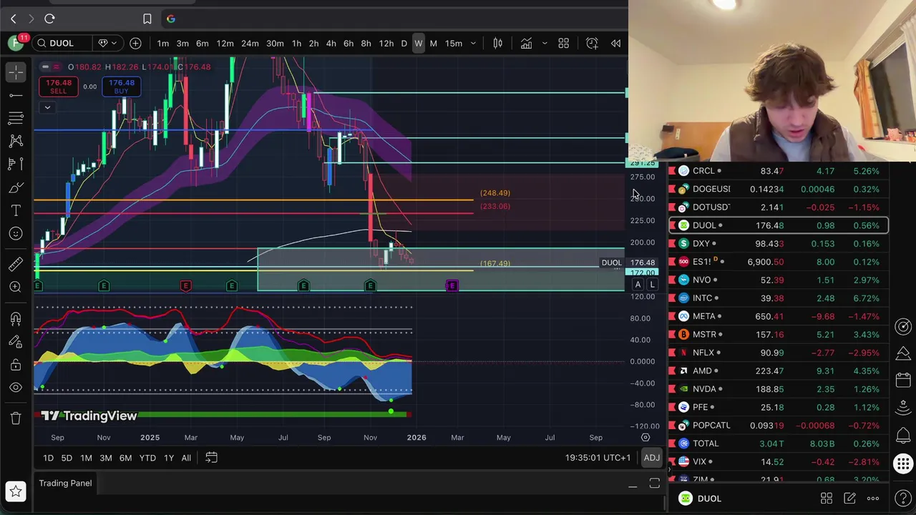Open the calendar icon in right sidebar
This screenshot has height=515, width=916.
coord(903,380)
